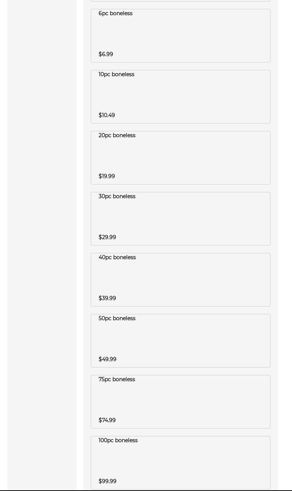This screenshot has height=491, width=292.
Task: Select the 10pc boneless item title
Action: pyautogui.click(x=116, y=74)
